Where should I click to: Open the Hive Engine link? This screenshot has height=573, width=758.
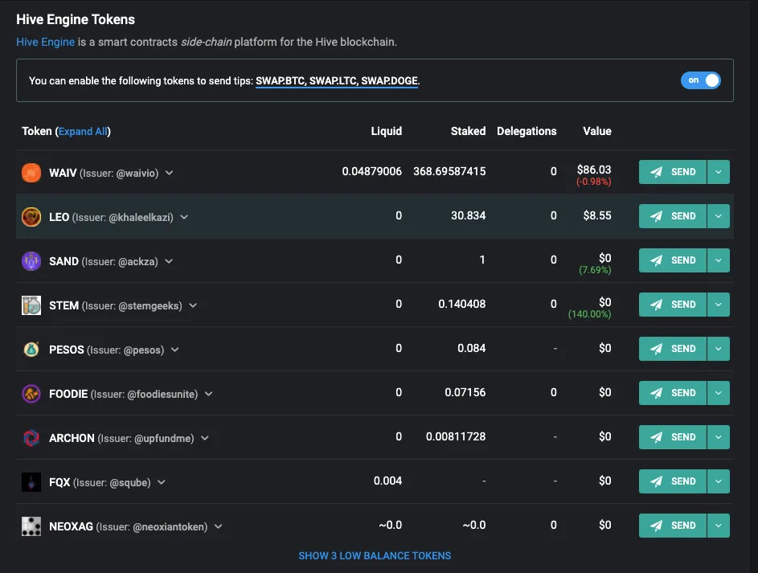pos(46,42)
